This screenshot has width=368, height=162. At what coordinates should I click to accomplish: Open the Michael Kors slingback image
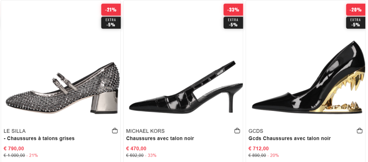(185, 88)
